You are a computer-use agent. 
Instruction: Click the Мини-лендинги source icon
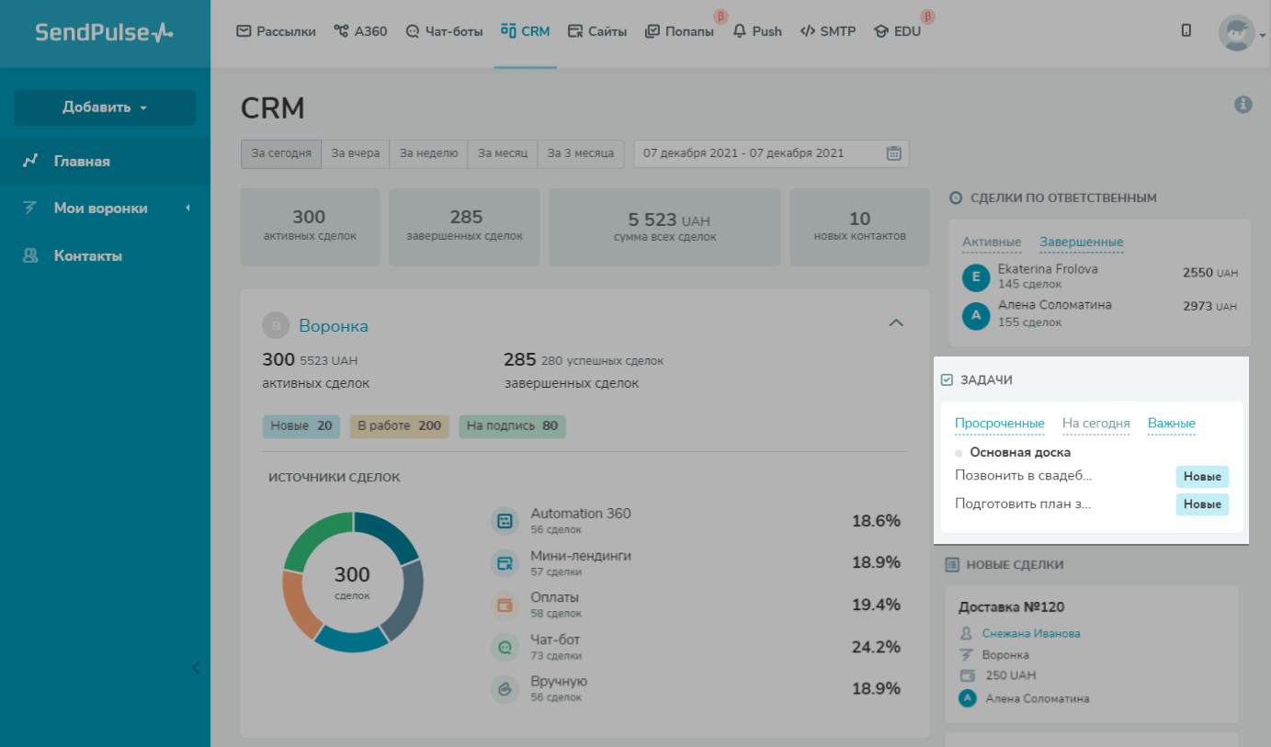pos(505,563)
